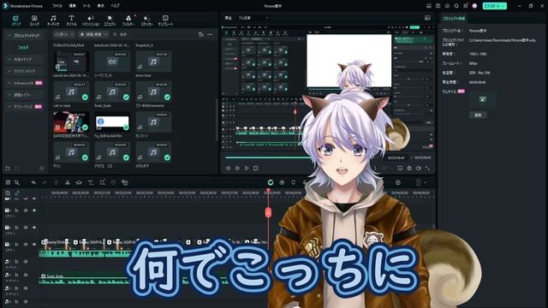The height and width of the screenshot is (308, 548).
Task: Open the Transitions tab icon
Action: pyautogui.click(x=91, y=21)
